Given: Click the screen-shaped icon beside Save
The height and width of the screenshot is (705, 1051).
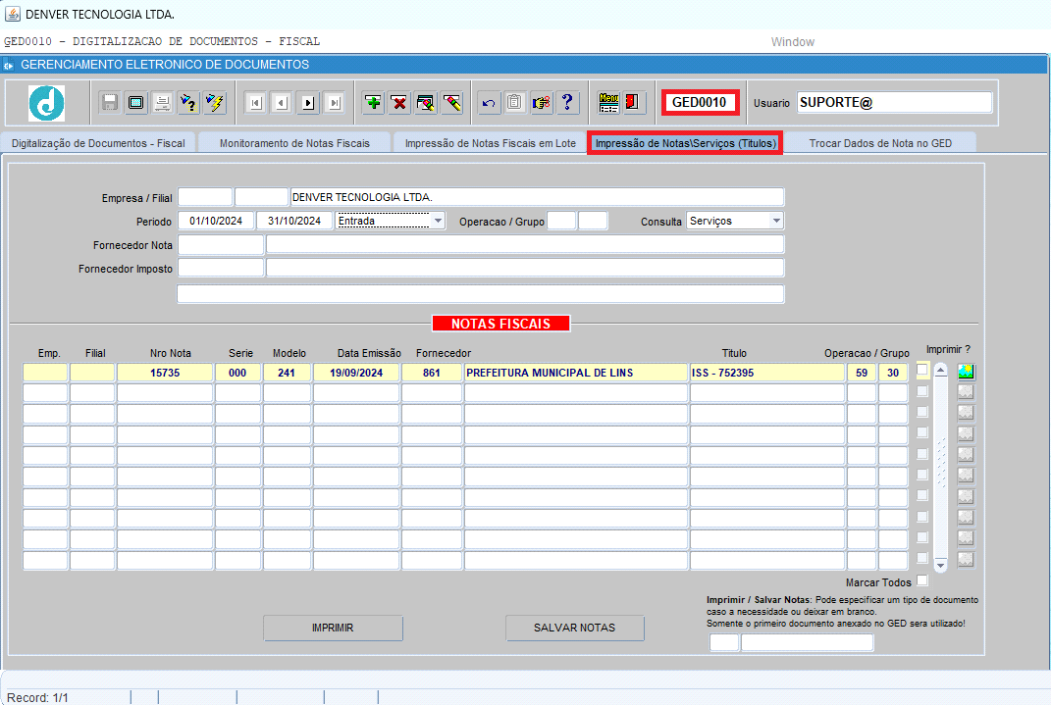Looking at the screenshot, I should (x=136, y=102).
